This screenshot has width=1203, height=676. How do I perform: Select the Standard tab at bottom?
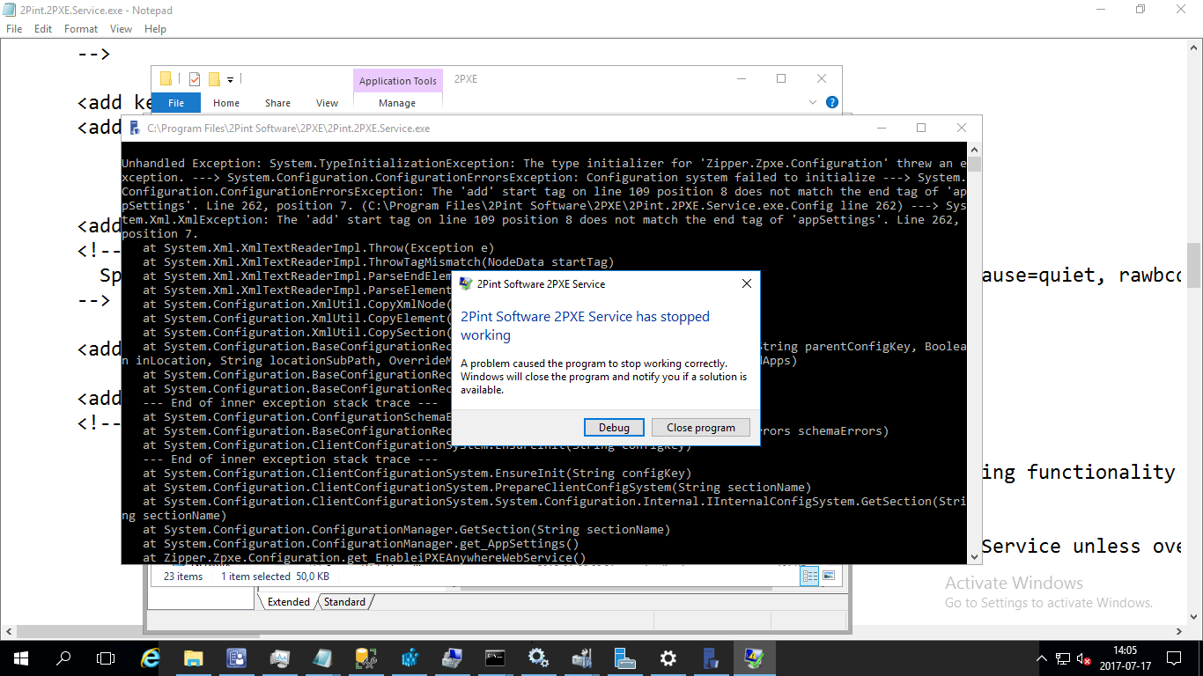344,602
